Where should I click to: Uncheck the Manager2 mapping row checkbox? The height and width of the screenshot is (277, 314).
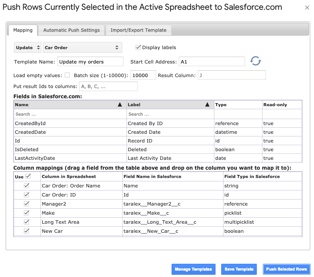pos(27,204)
